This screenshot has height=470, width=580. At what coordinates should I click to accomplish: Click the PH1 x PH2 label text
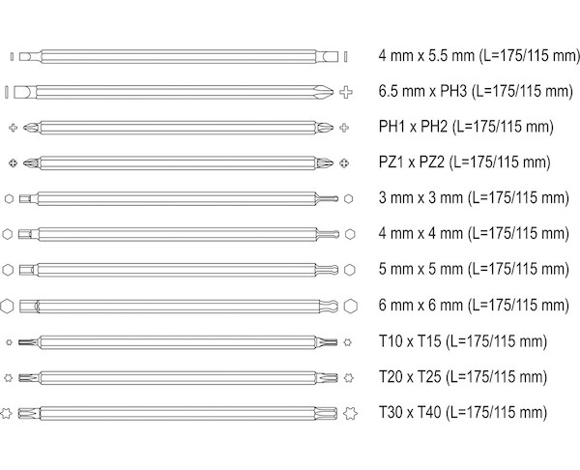pos(466,127)
